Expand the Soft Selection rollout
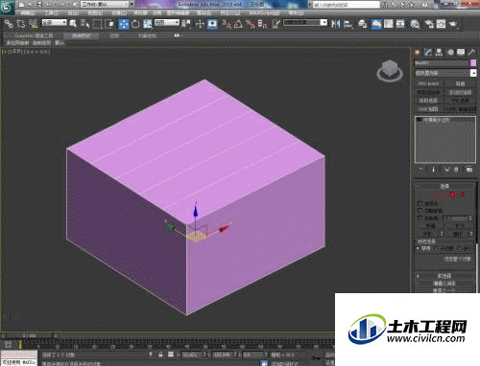The height and width of the screenshot is (366, 480). [x=444, y=276]
